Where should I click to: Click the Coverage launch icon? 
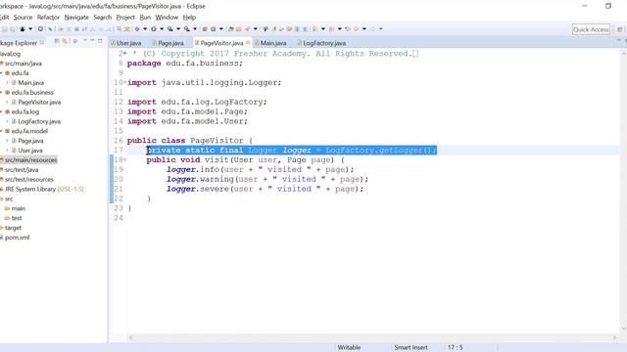[169, 28]
